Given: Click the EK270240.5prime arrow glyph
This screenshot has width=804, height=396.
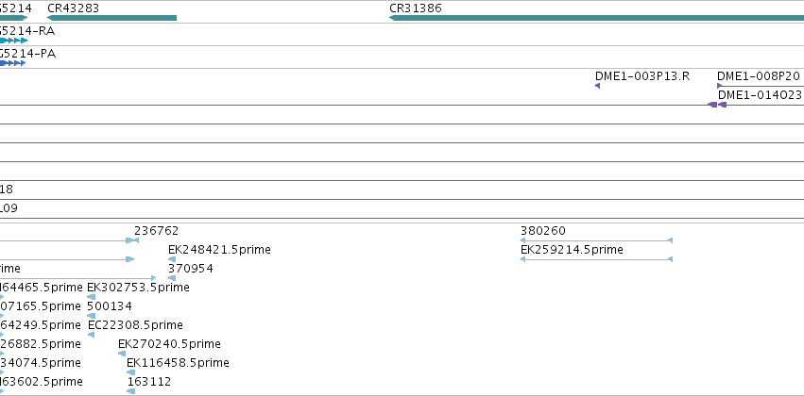Looking at the screenshot, I should pos(122,354).
